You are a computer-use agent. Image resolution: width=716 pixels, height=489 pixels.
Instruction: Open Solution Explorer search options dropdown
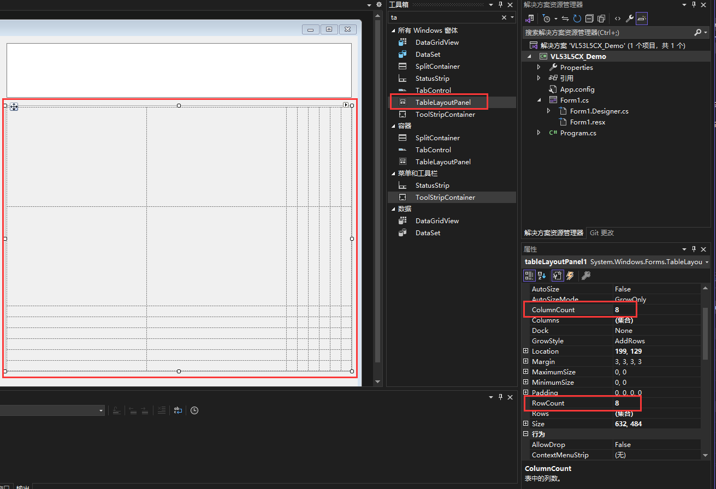click(706, 33)
